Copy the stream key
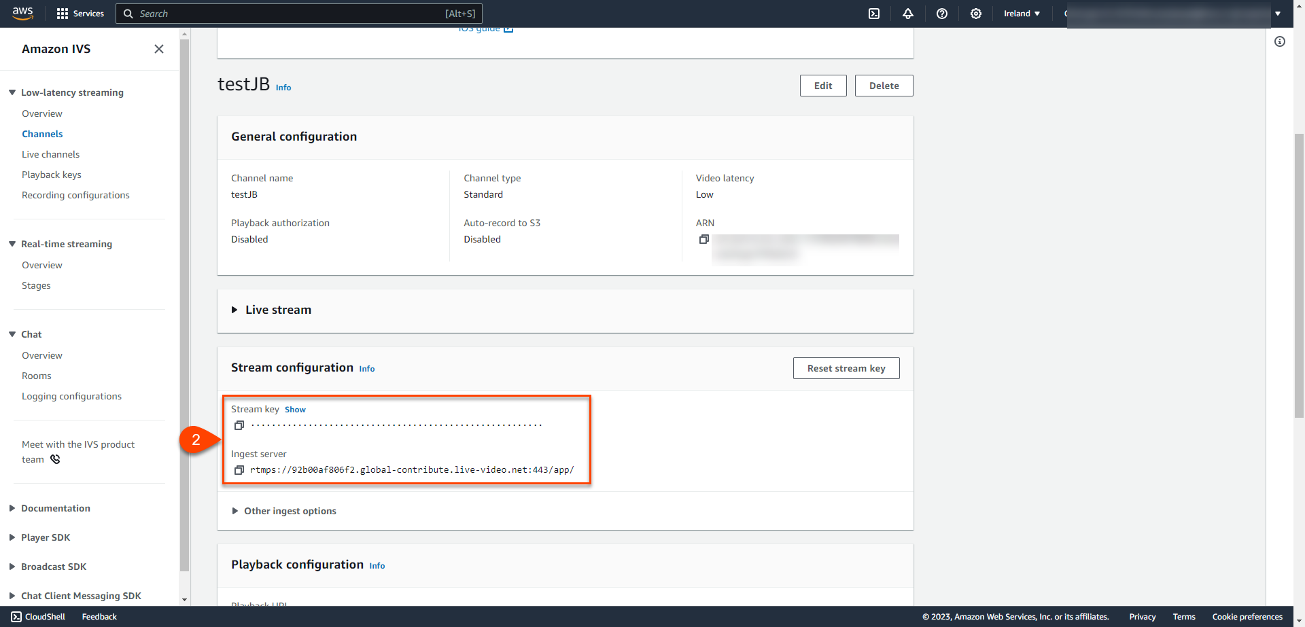 239,425
